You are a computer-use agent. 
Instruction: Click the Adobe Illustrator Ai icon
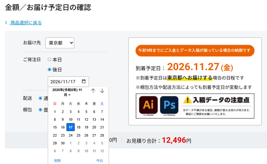(148, 105)
